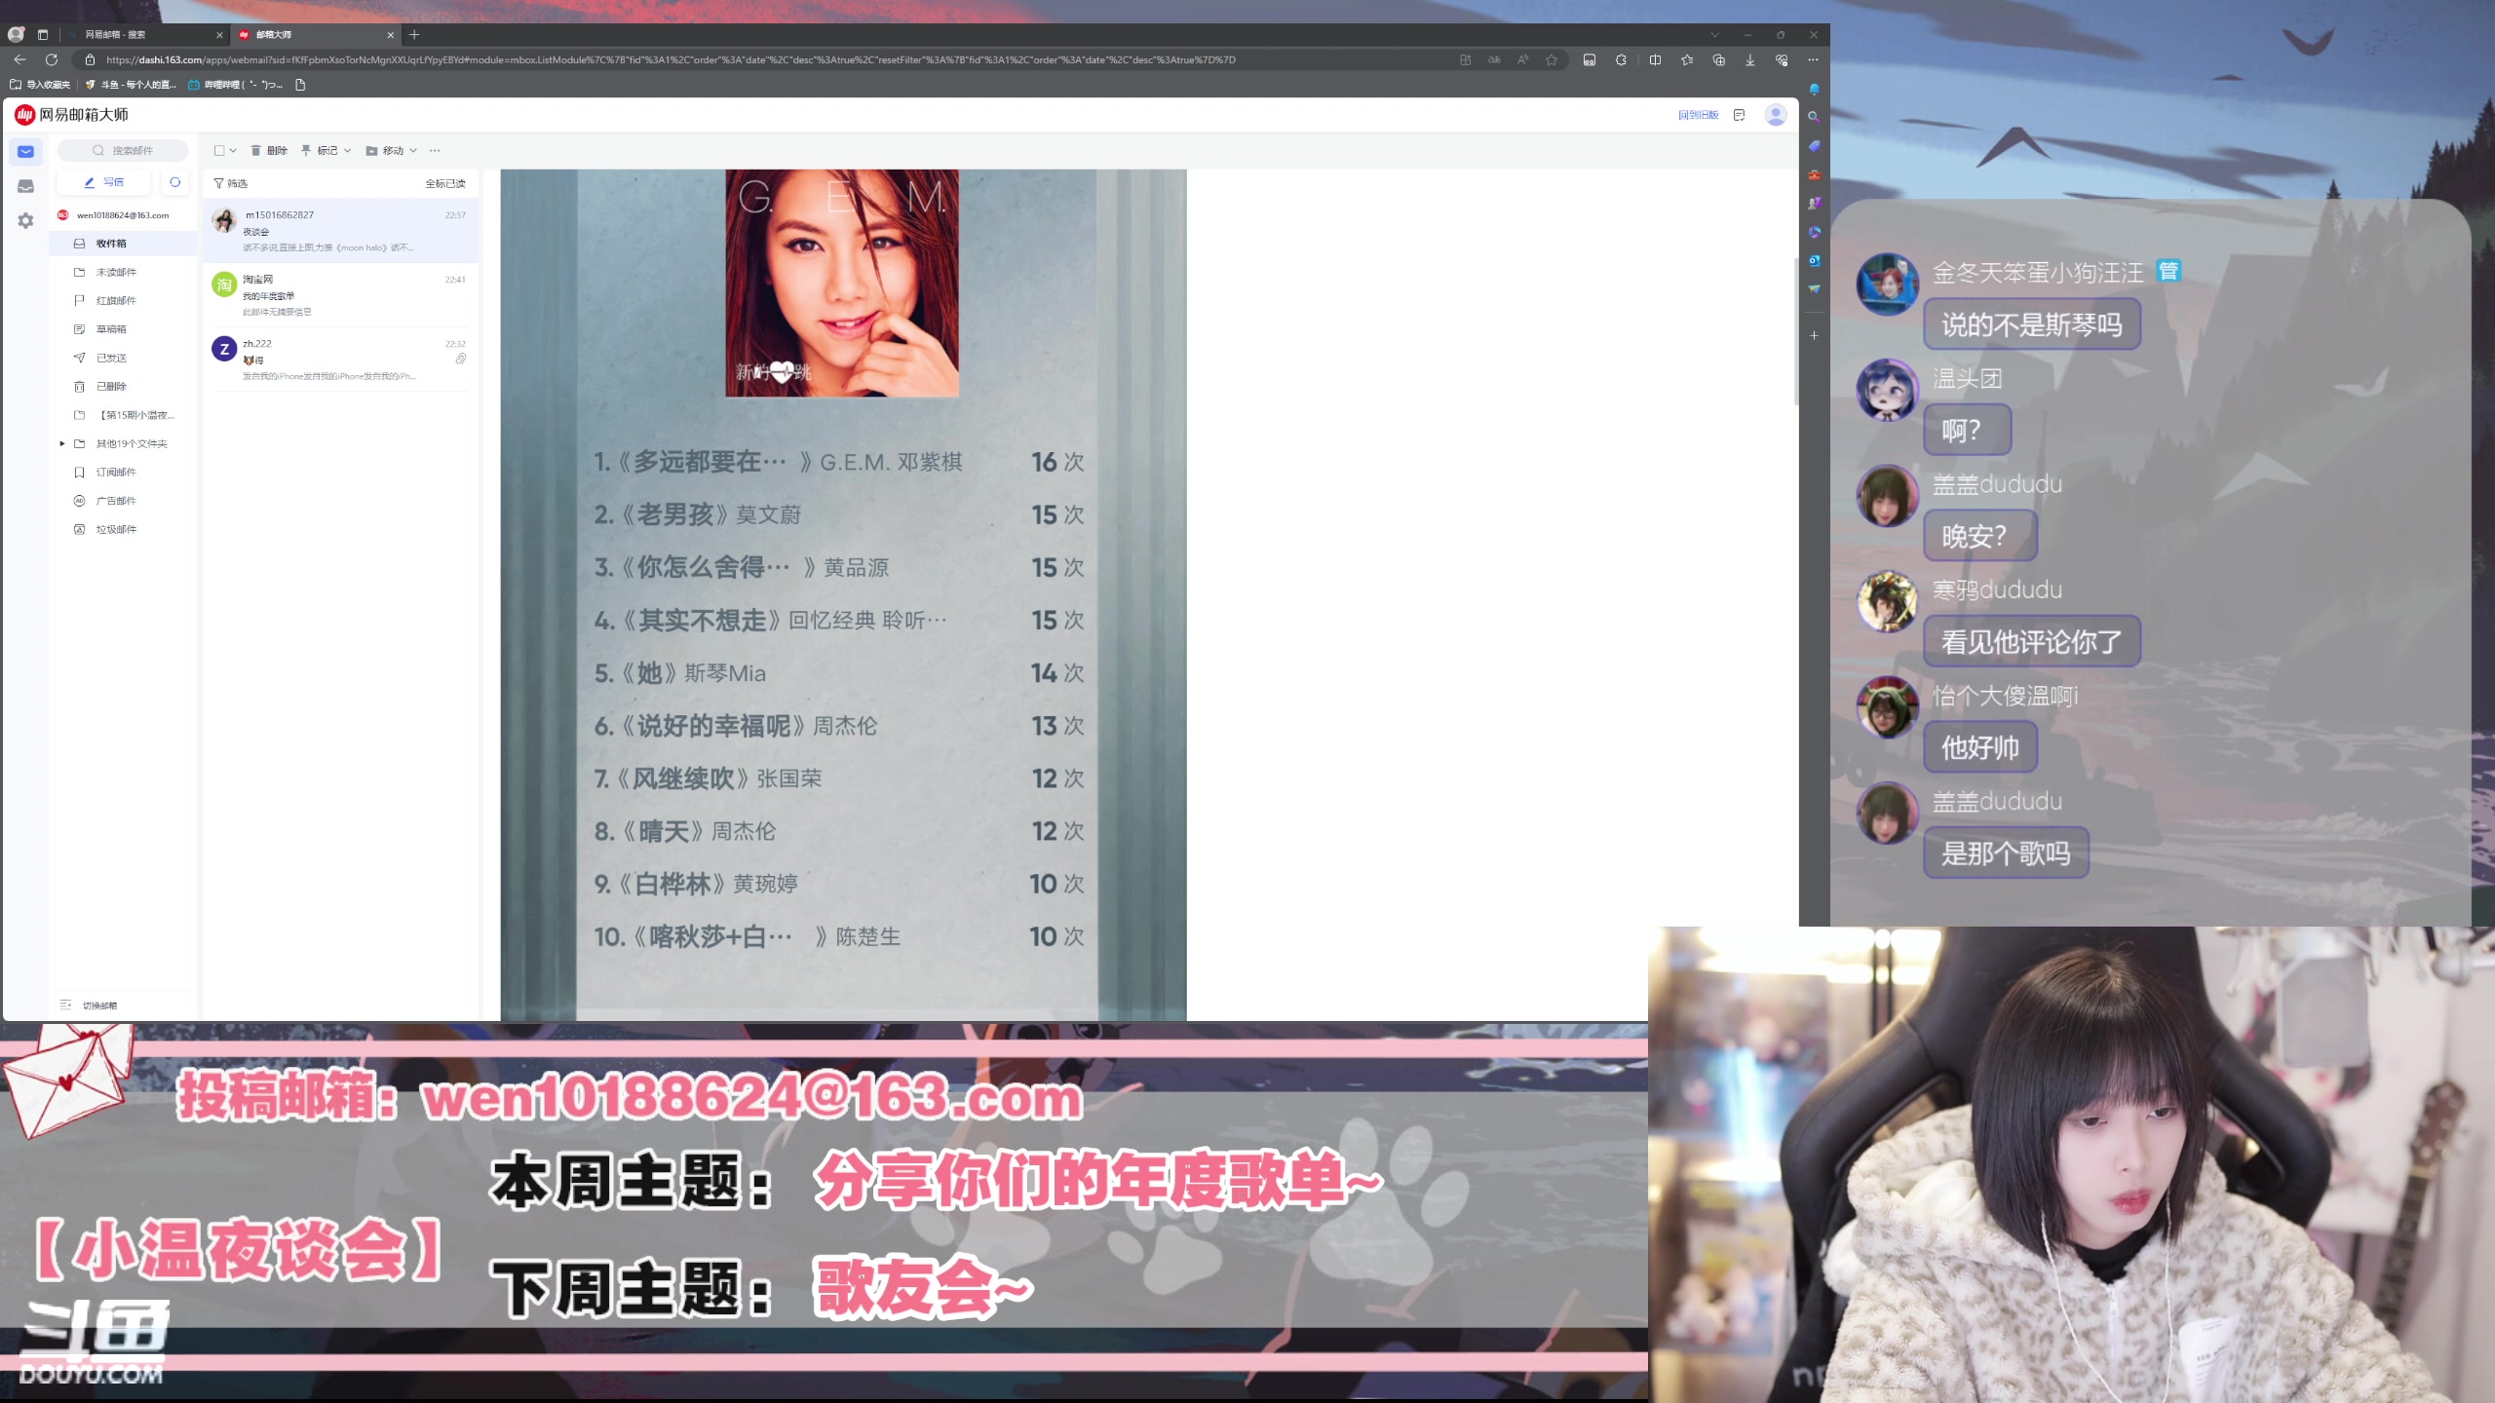The image size is (2495, 1403).
Task: Open browser extensions puzzle icon
Action: tap(1621, 59)
